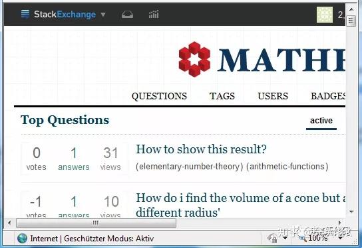This screenshot has width=362, height=248.
Task: Click the red Mathematics cube logo
Action: point(194,59)
